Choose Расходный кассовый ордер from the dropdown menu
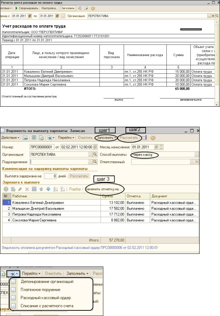 (46, 298)
